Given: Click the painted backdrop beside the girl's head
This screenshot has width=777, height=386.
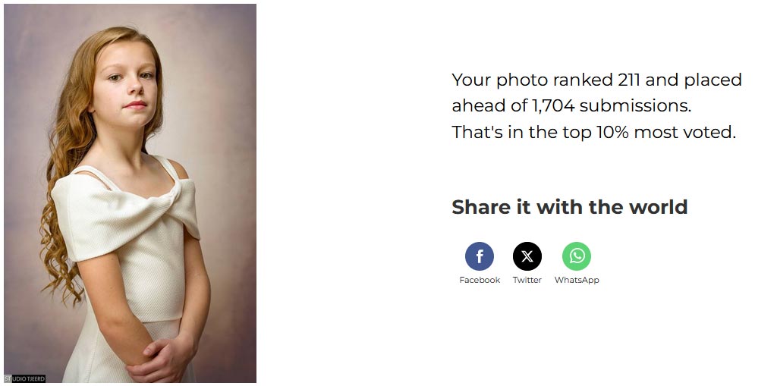Looking at the screenshot, I should click(x=213, y=74).
